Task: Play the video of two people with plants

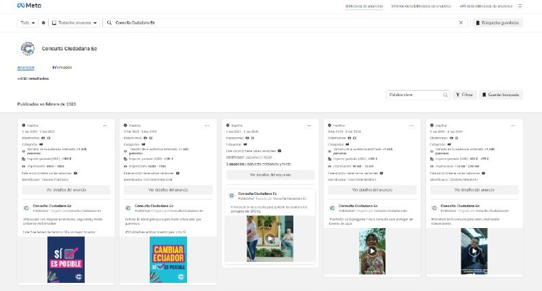Action: pyautogui.click(x=270, y=238)
